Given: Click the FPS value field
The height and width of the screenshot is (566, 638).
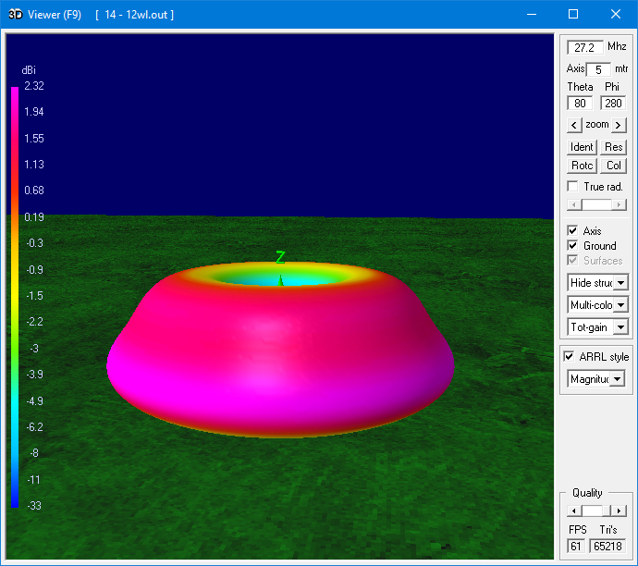Looking at the screenshot, I should 576,546.
